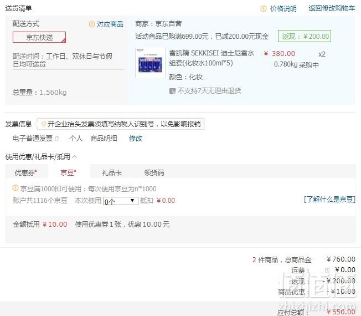This screenshot has width=361, height=316.
Task: Click the 0.780kg 采购中 status text
Action: pyautogui.click(x=296, y=65)
